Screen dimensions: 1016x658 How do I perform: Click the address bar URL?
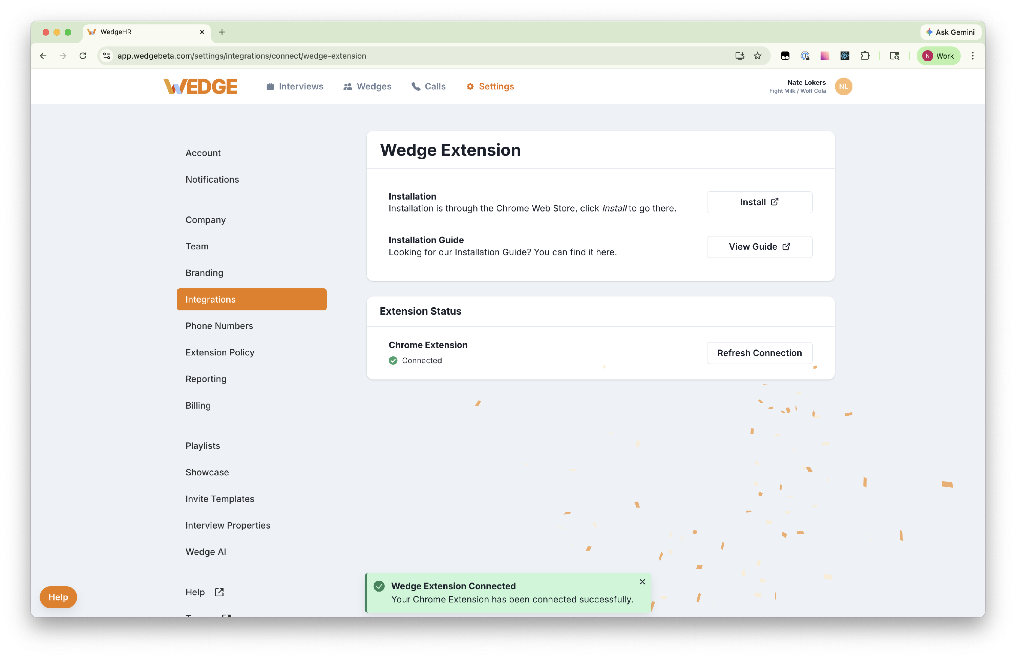(x=241, y=56)
